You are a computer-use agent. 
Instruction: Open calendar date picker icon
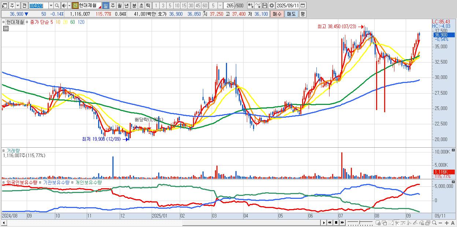click(x=302, y=5)
